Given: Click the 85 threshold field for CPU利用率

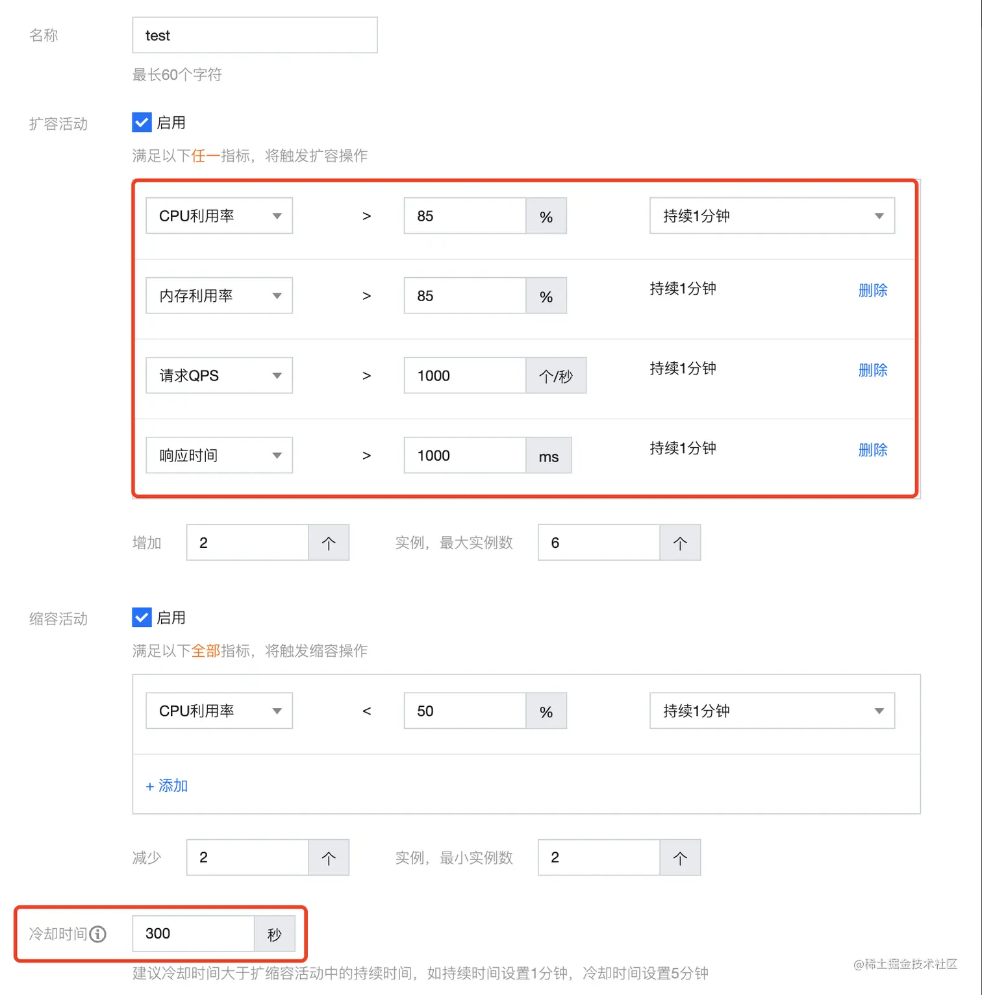Looking at the screenshot, I should (465, 215).
